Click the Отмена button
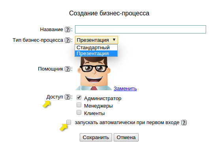 [126, 137]
